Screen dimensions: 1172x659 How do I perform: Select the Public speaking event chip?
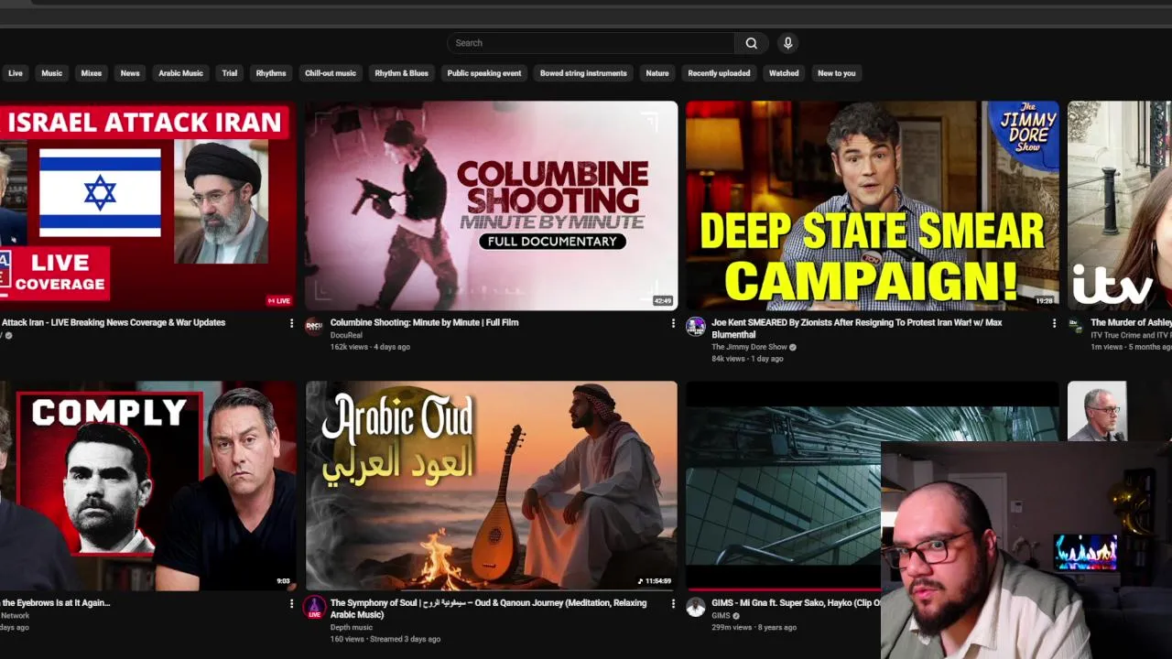point(484,73)
